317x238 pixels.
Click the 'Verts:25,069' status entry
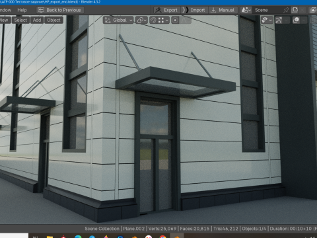[162, 229]
